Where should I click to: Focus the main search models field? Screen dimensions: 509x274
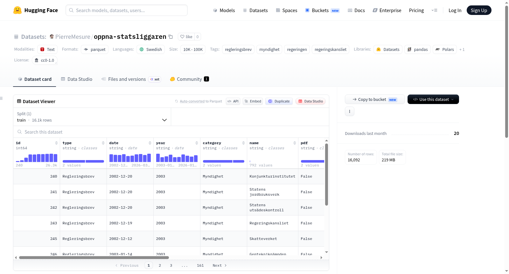[x=127, y=10]
